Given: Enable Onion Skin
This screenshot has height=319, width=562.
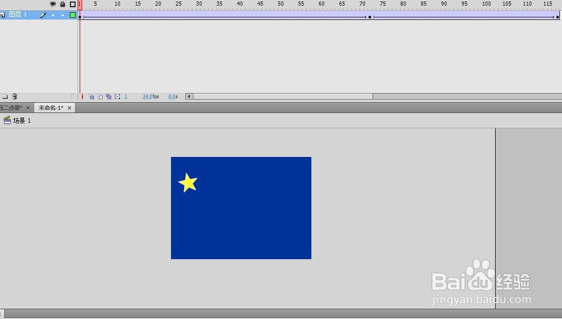Looking at the screenshot, I should pos(92,97).
